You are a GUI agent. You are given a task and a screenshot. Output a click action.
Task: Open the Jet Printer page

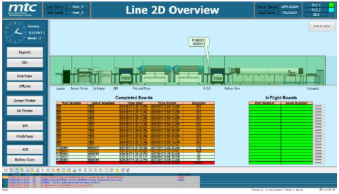[25, 111]
